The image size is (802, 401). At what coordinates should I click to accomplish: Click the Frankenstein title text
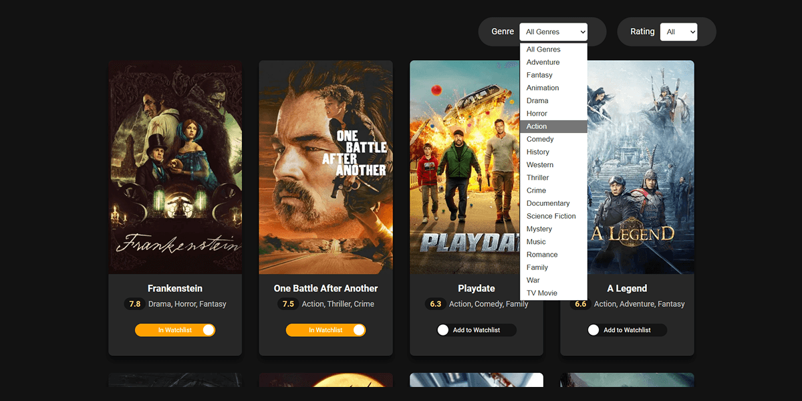tap(175, 289)
